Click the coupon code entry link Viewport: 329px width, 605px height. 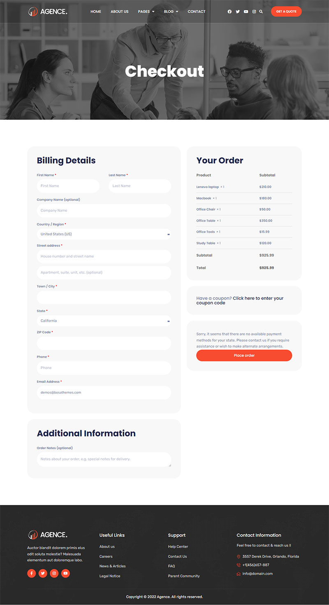click(x=258, y=298)
